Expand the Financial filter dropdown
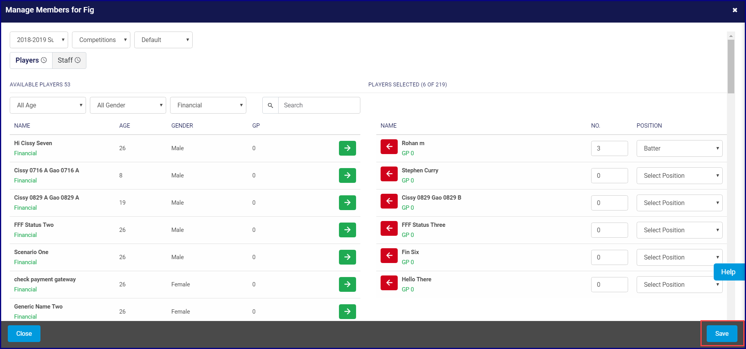The width and height of the screenshot is (746, 349). (x=208, y=105)
